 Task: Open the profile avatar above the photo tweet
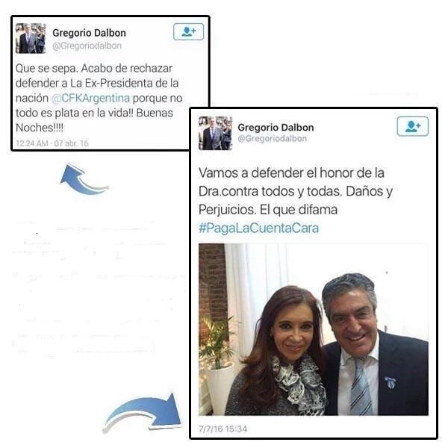pos(216,133)
